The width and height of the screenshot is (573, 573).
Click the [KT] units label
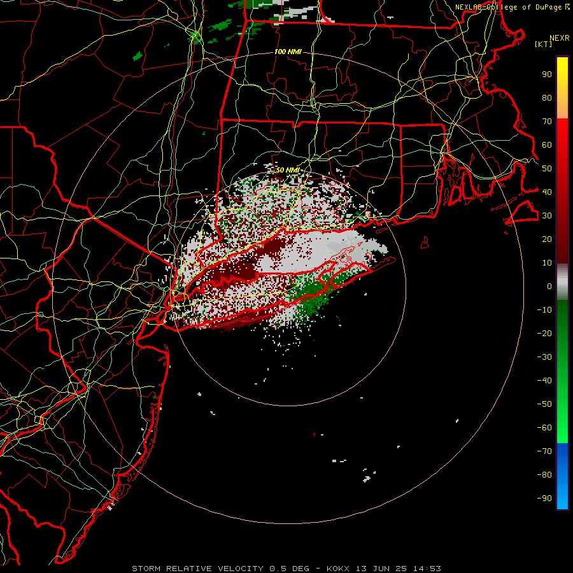coord(544,44)
